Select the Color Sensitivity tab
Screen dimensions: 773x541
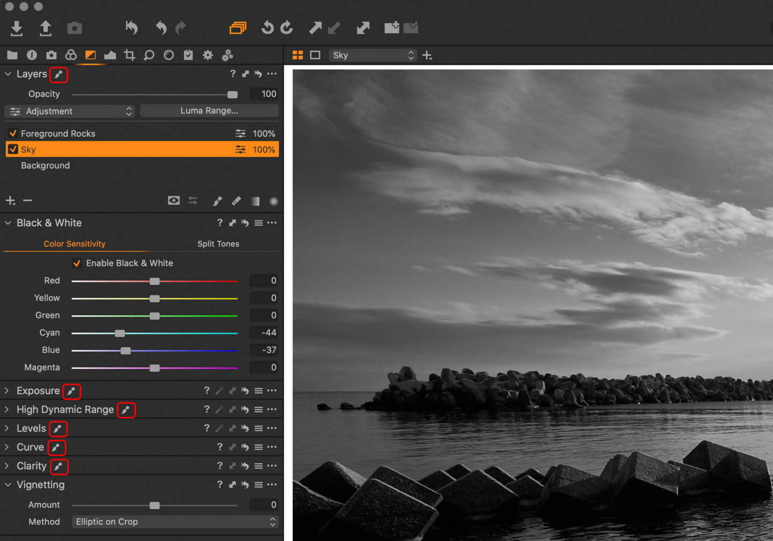click(74, 244)
